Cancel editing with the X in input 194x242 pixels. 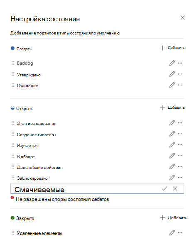(175, 188)
